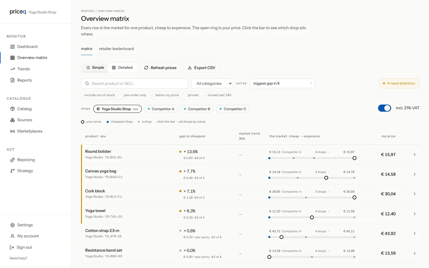This screenshot has width=429, height=268.
Task: Toggle the Competitor C shop chip
Action: pos(233,109)
